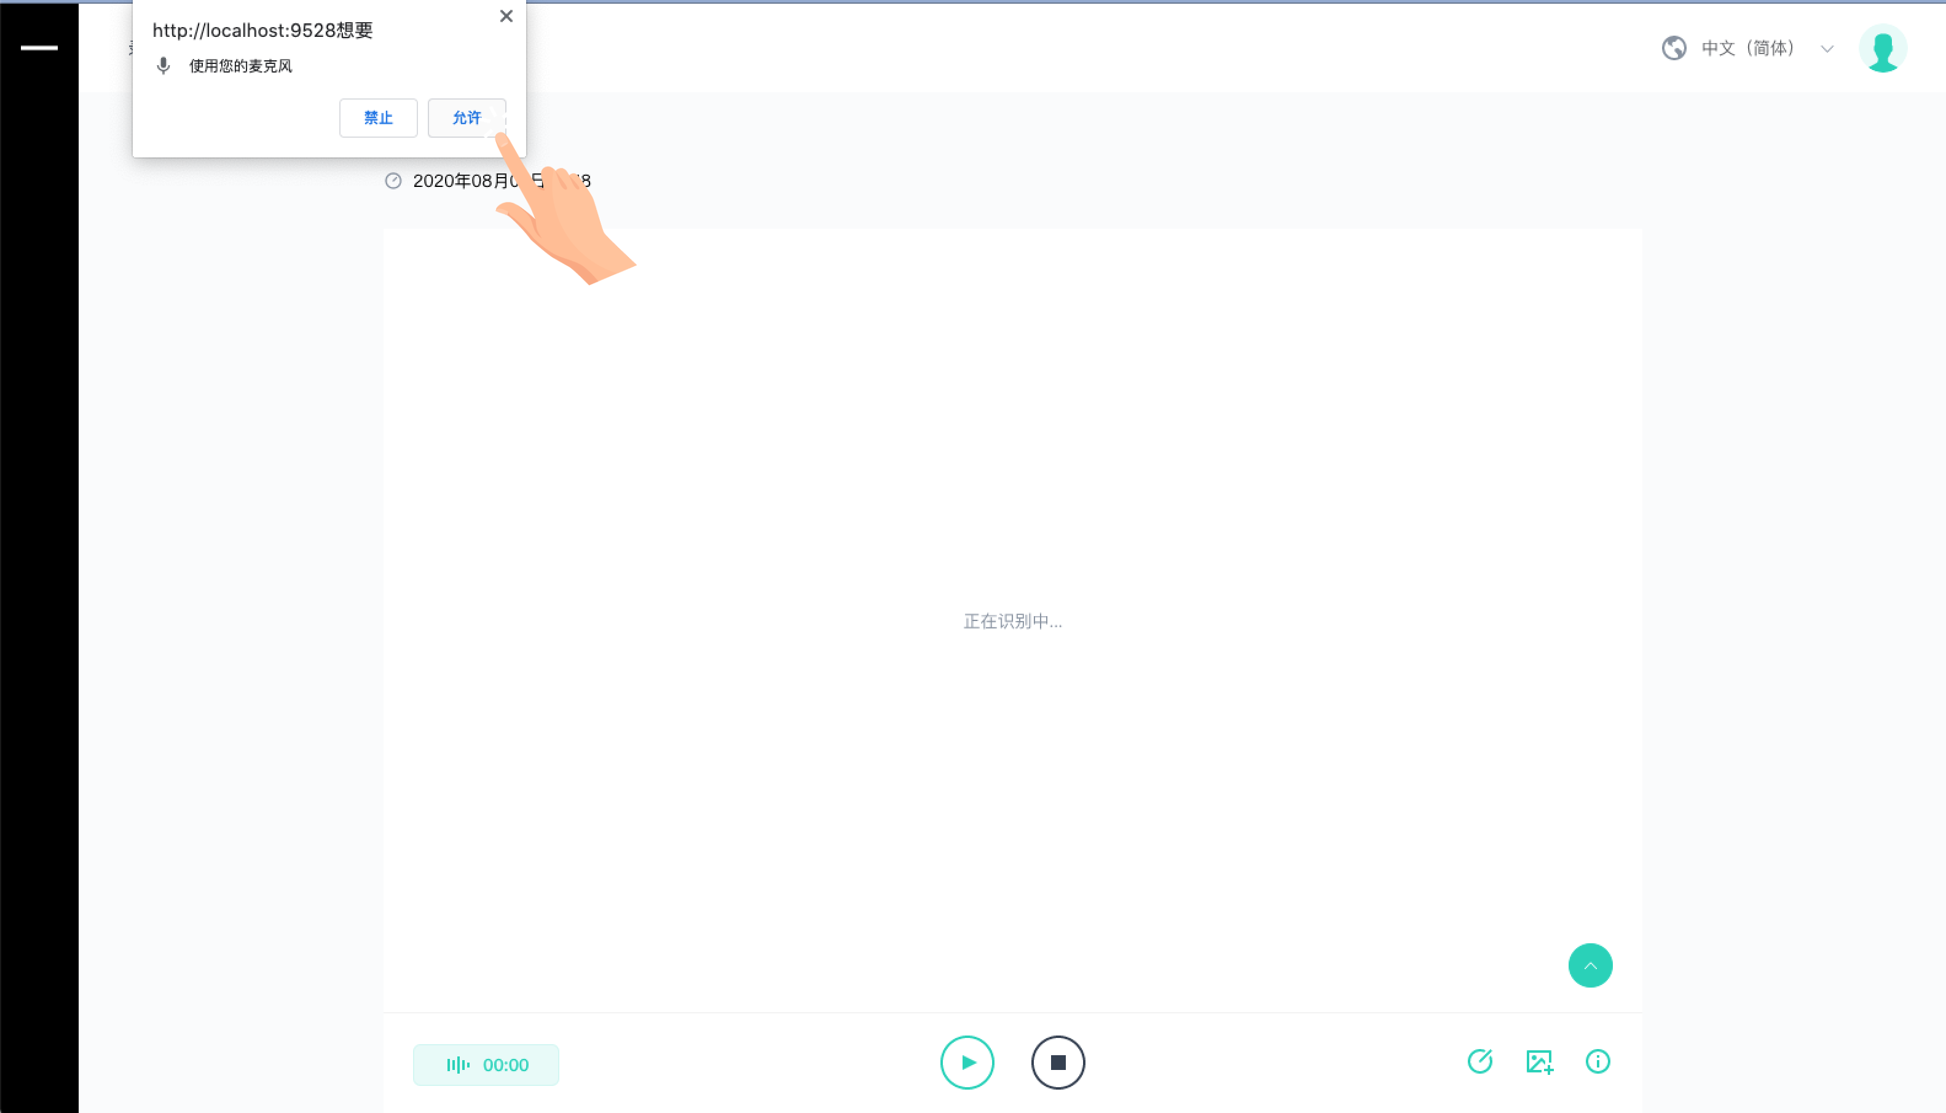This screenshot has width=1946, height=1113.
Task: Open the 中文（简体）language selector
Action: [1747, 48]
